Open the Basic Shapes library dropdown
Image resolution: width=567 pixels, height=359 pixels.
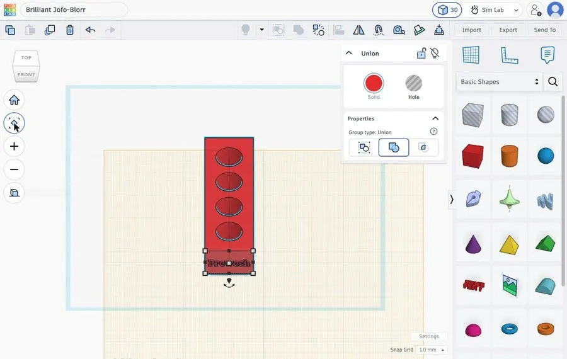click(x=500, y=82)
